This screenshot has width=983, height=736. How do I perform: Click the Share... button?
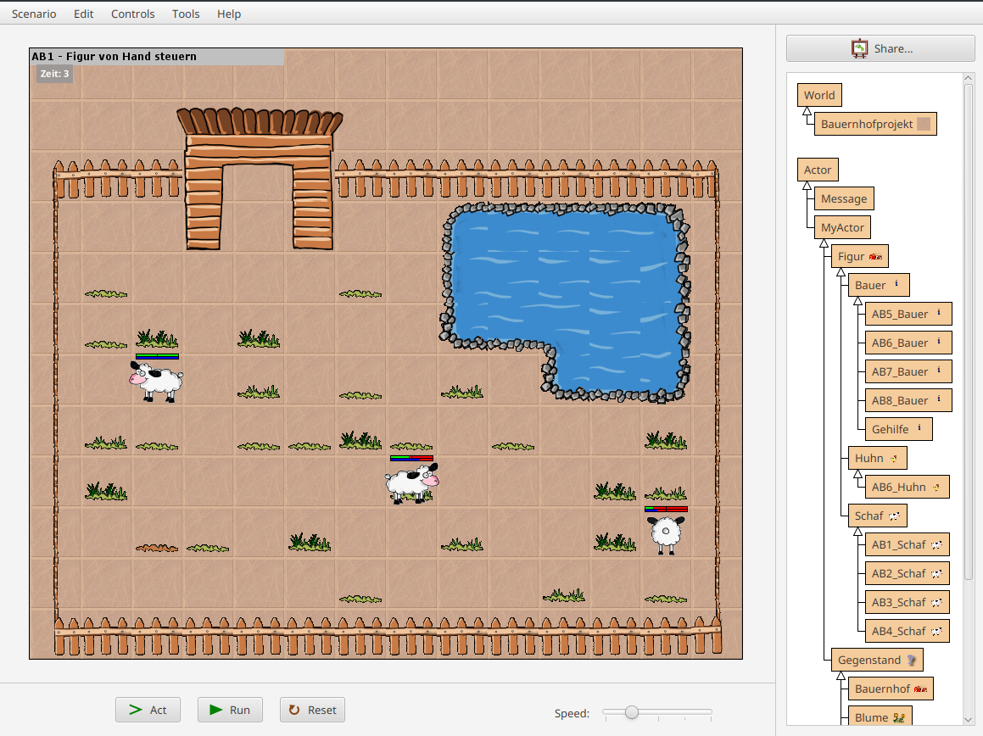click(x=880, y=48)
